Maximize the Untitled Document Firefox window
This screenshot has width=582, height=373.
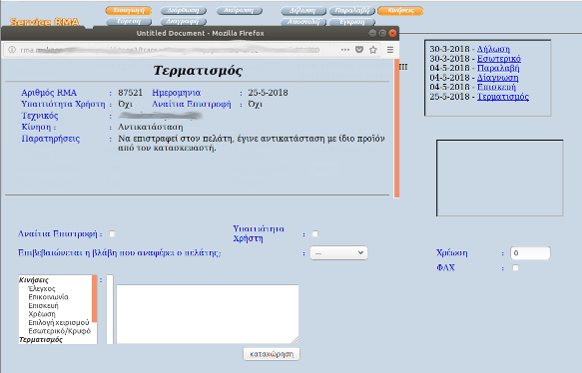[x=382, y=33]
